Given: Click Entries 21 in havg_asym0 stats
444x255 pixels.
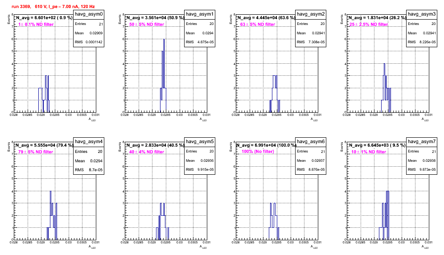Looking at the screenshot, I should coord(89,24).
